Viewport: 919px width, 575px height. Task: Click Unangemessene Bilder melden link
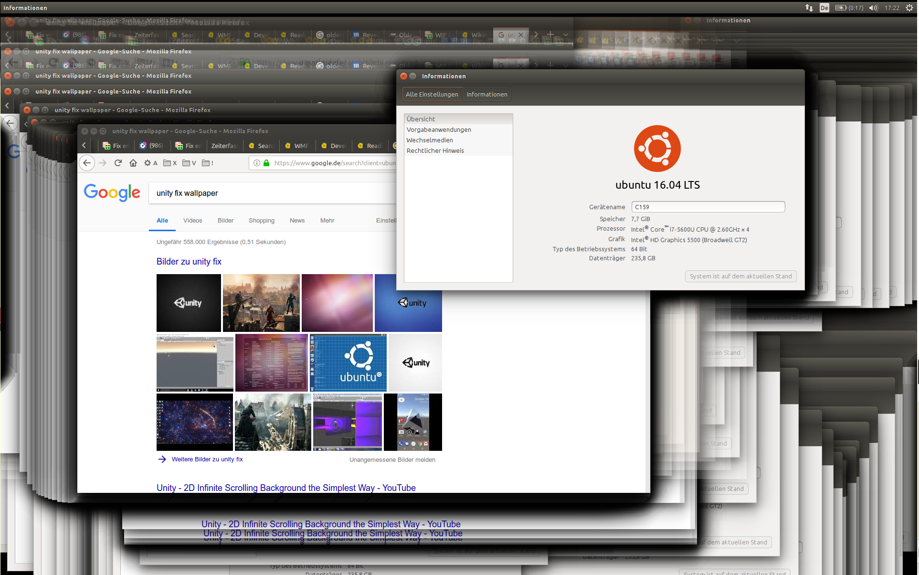pos(392,459)
